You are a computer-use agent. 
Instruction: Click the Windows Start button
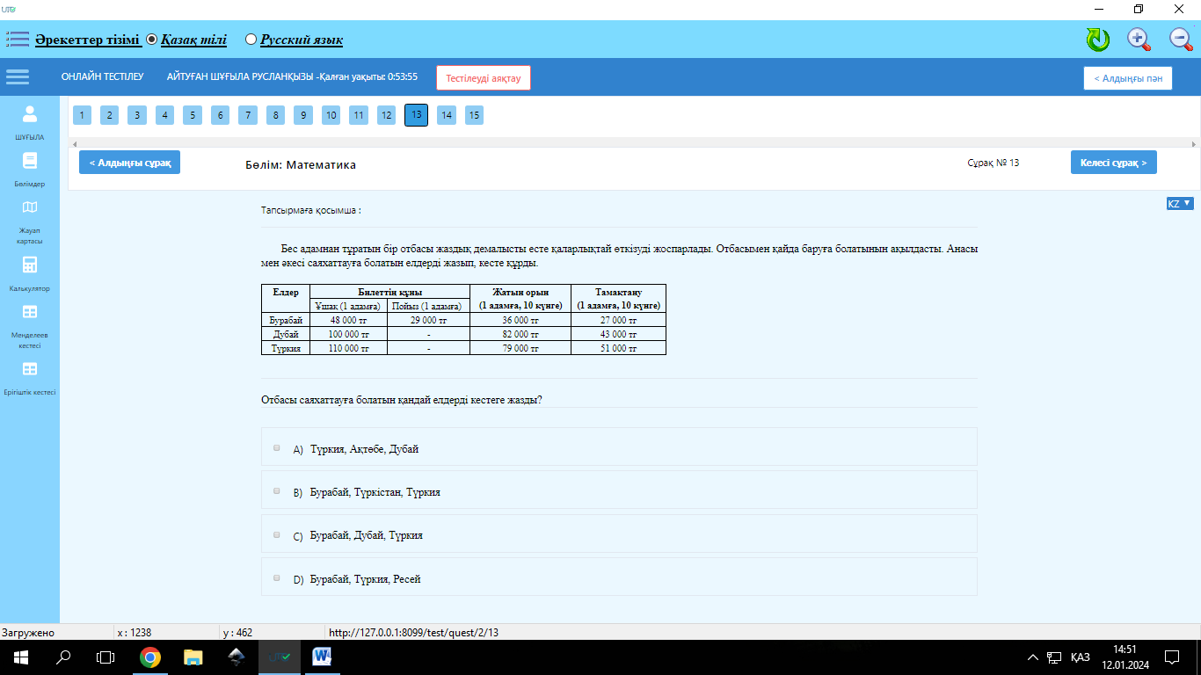(20, 657)
